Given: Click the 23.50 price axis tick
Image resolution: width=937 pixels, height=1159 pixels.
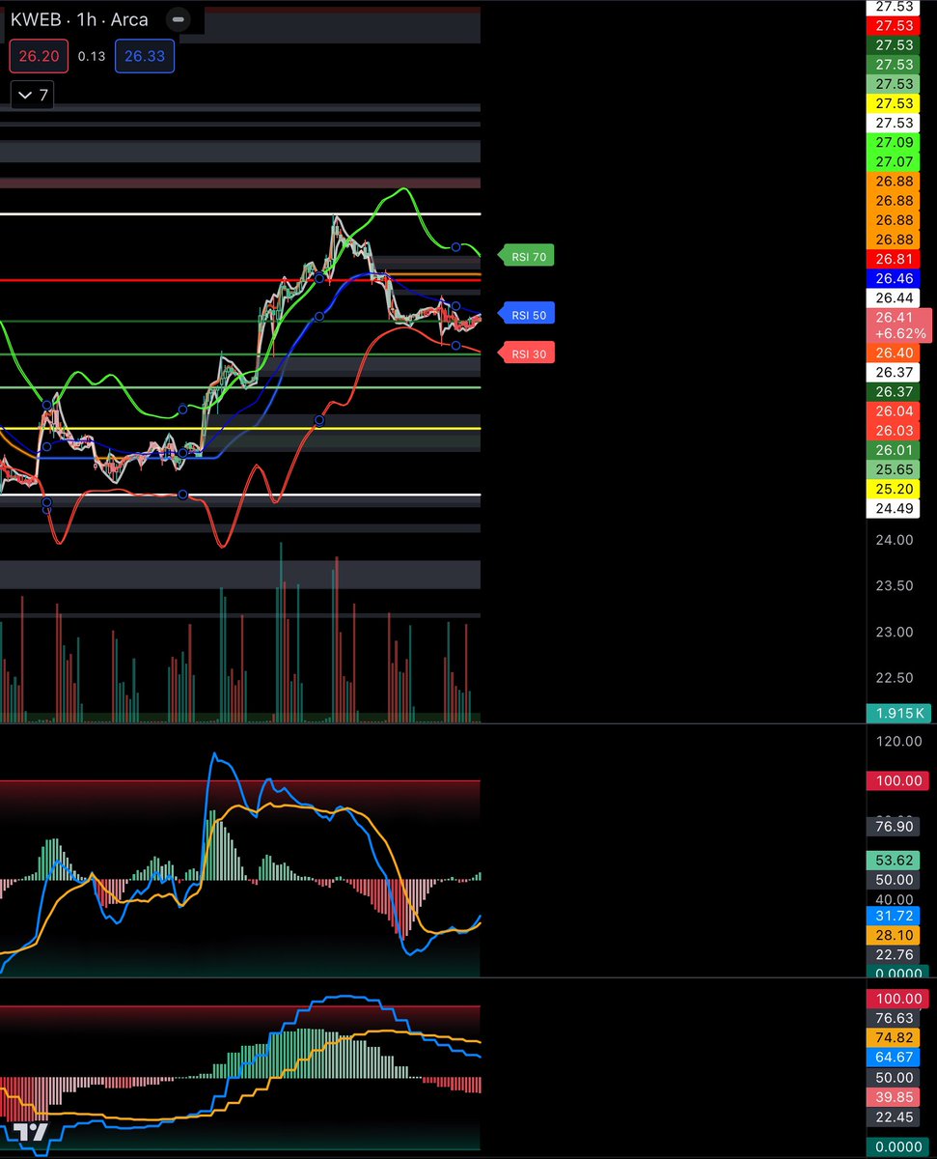Looking at the screenshot, I should pyautogui.click(x=895, y=586).
